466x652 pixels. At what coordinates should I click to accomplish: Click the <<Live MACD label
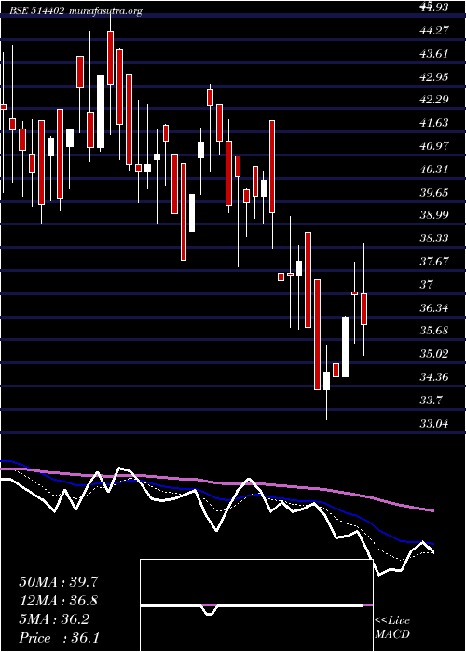392,628
